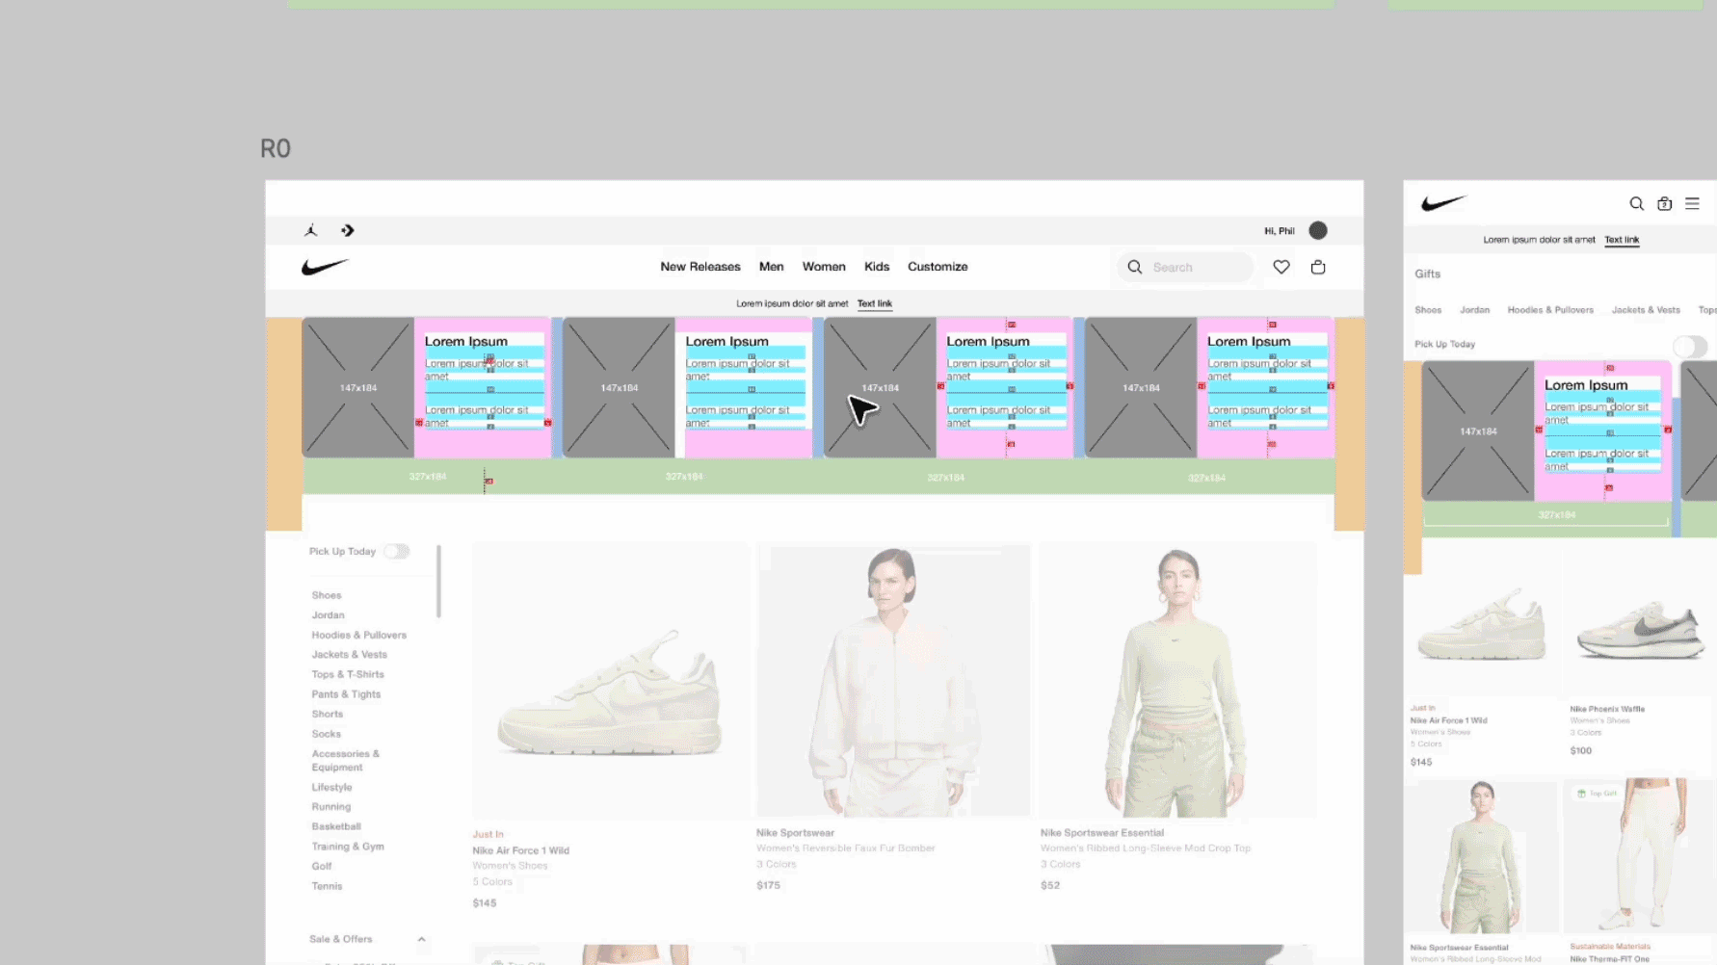Select the Ribbed Long-Sleeve Mod Crop Top image

coord(1177,681)
